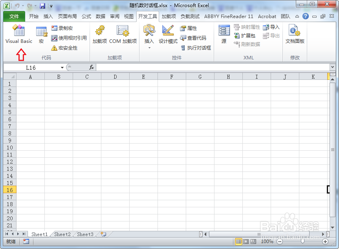Insert a new worksheet tab

[x=104, y=234]
